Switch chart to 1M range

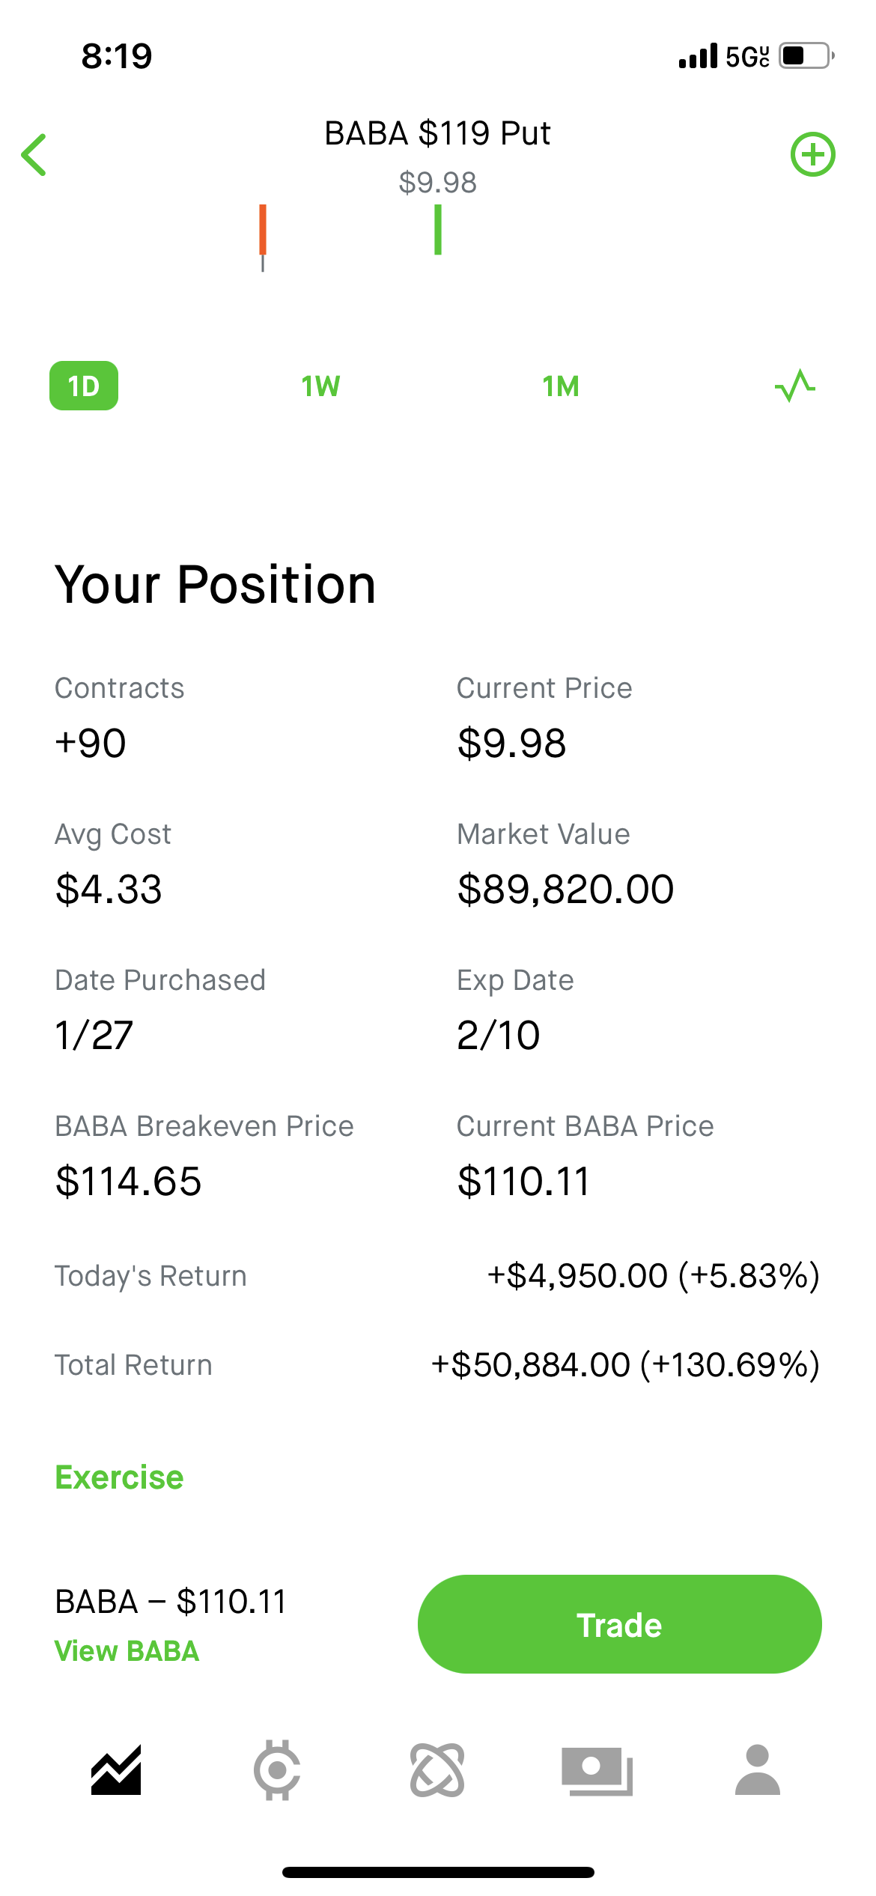click(x=561, y=386)
